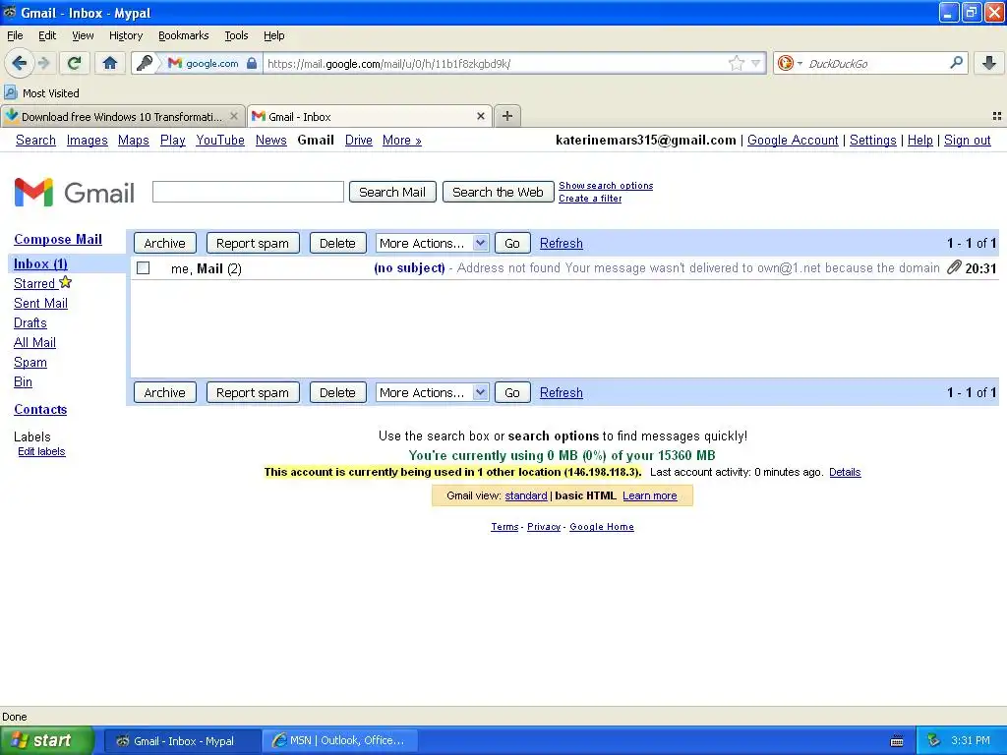1007x755 pixels.
Task: Click the padlock site security icon
Action: click(252, 63)
